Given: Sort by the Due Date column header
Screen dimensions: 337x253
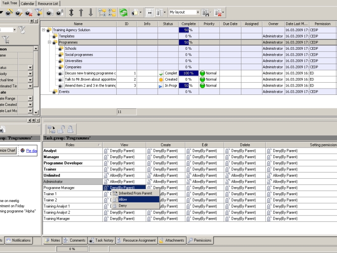Looking at the screenshot, I should [x=230, y=24].
